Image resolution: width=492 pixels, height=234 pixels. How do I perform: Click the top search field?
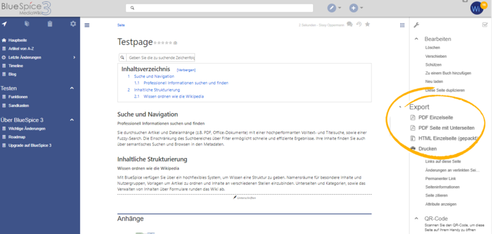click(x=220, y=8)
